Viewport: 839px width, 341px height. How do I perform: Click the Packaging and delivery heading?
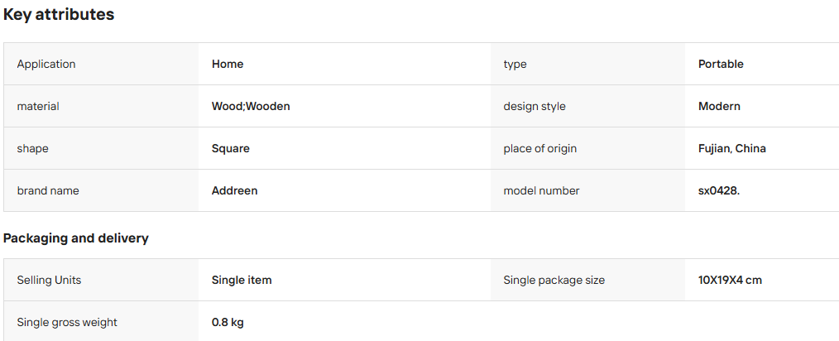click(76, 238)
